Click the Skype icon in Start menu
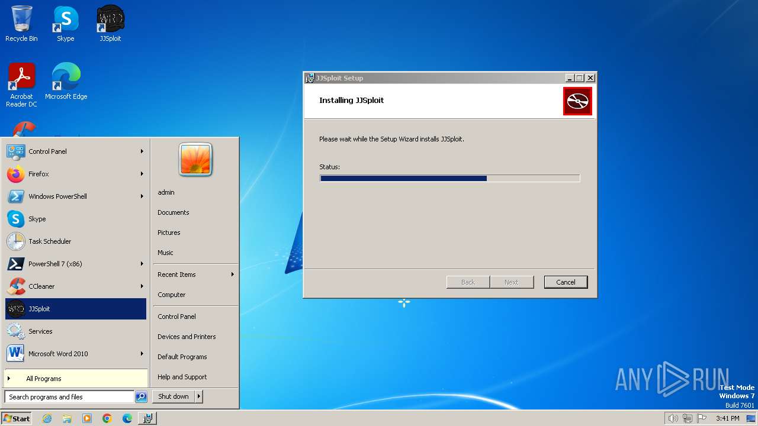758x426 pixels. click(16, 219)
